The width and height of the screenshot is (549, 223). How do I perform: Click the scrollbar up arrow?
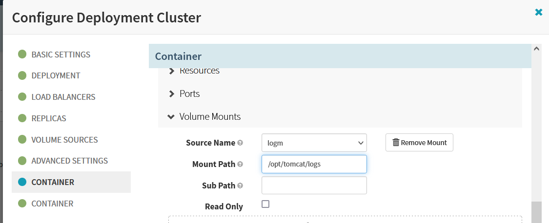click(x=536, y=49)
